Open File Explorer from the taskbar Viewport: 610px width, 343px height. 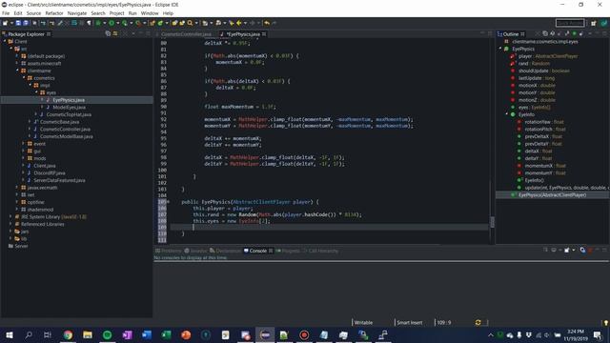[88, 334]
